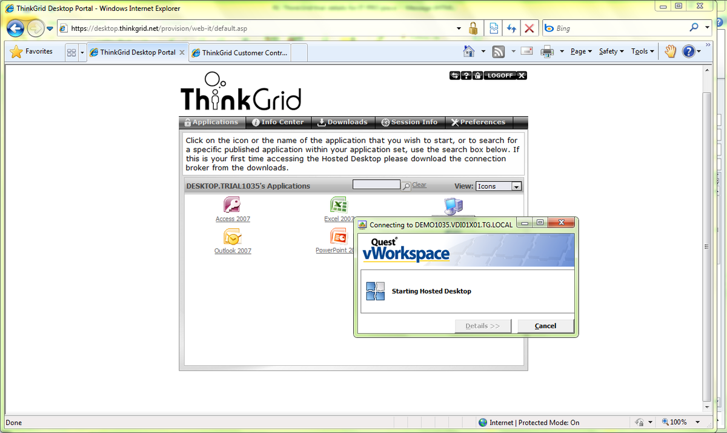Click the refresh arrows icon near Logoff
This screenshot has height=433, width=727.
[x=454, y=75]
